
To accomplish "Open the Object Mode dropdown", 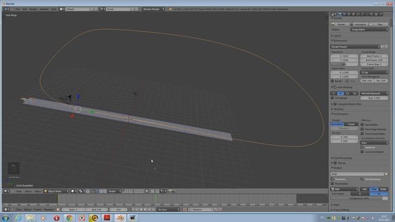I will coord(56,191).
